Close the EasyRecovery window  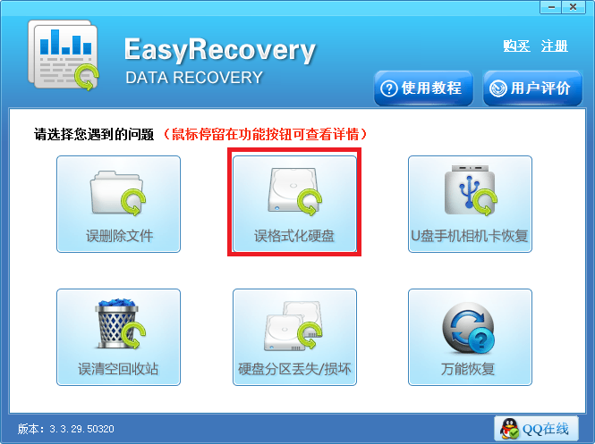574,7
